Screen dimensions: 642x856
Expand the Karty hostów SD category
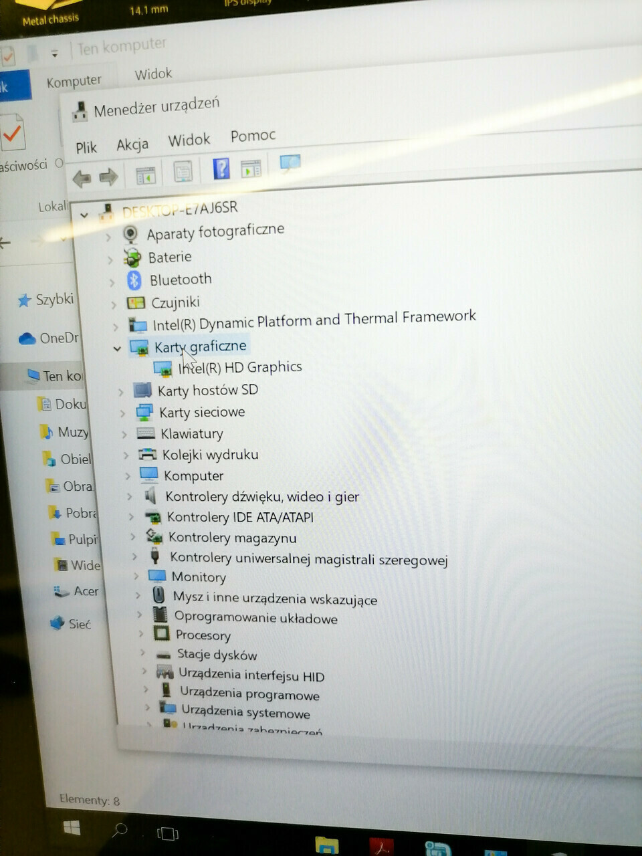click(120, 392)
